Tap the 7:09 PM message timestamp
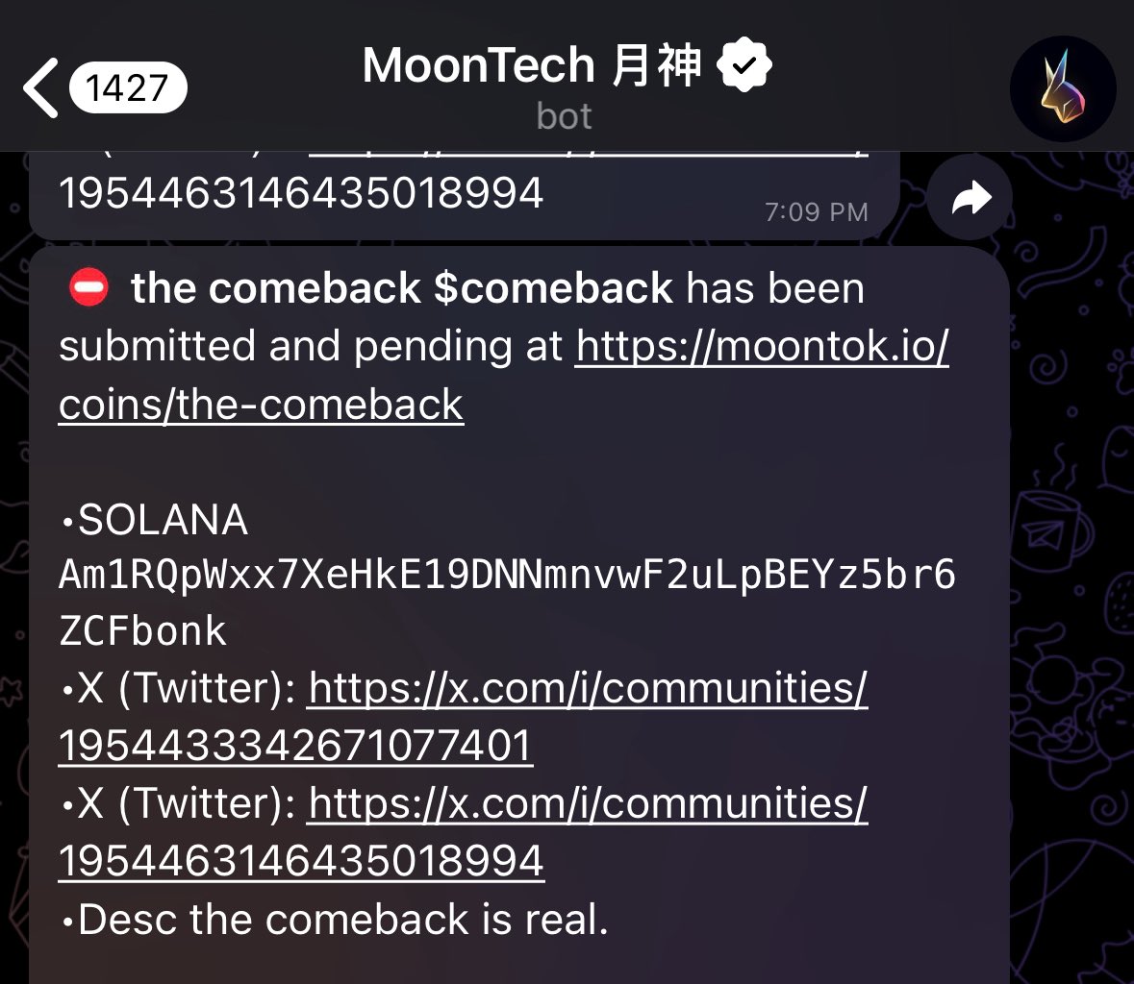The image size is (1134, 984). [817, 211]
